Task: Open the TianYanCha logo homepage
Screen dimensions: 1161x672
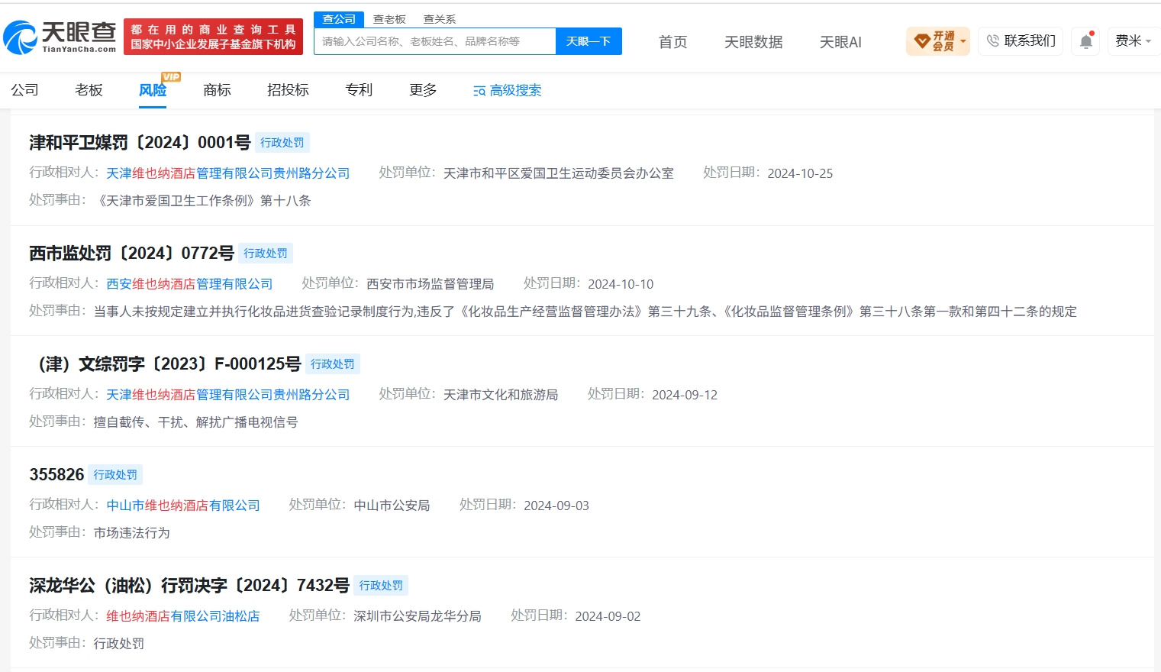Action: tap(60, 37)
